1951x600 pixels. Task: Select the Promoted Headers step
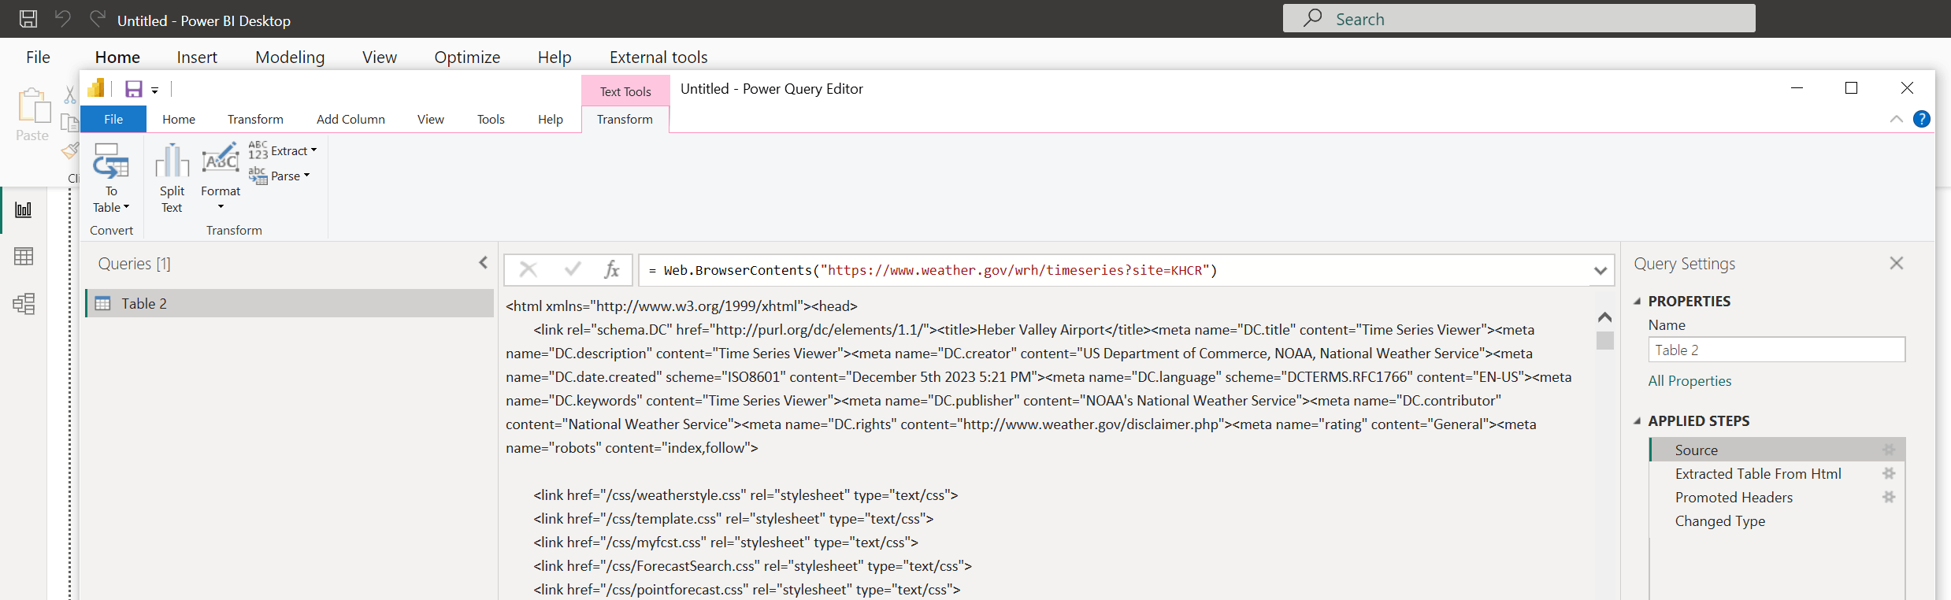coord(1734,497)
